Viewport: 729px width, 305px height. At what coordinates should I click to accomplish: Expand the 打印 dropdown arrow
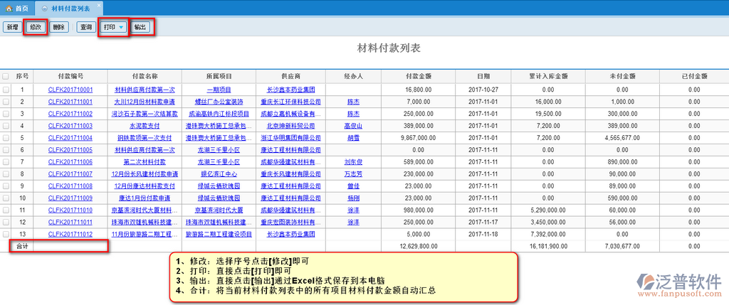click(122, 27)
